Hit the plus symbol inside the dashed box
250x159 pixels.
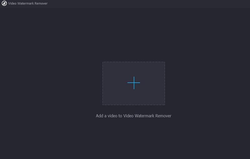(x=134, y=83)
